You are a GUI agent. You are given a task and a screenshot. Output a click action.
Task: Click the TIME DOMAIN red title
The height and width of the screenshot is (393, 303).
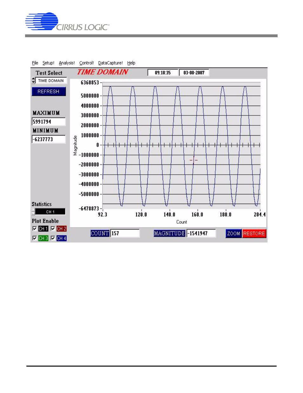pyautogui.click(x=103, y=72)
